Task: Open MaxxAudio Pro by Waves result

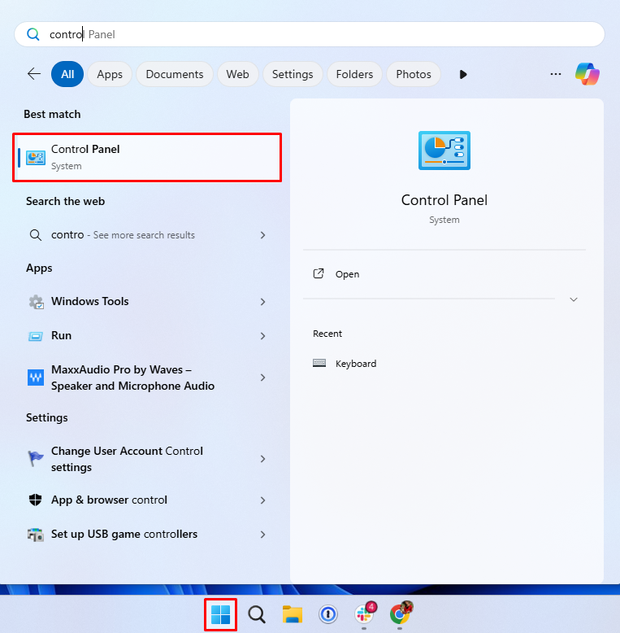Action: click(147, 378)
